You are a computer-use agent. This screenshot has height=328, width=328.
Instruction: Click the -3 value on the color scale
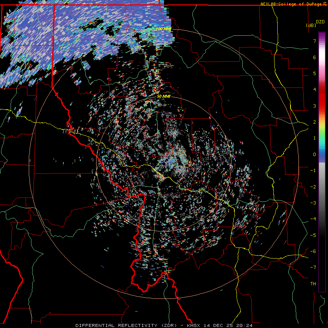click(x=313, y=203)
